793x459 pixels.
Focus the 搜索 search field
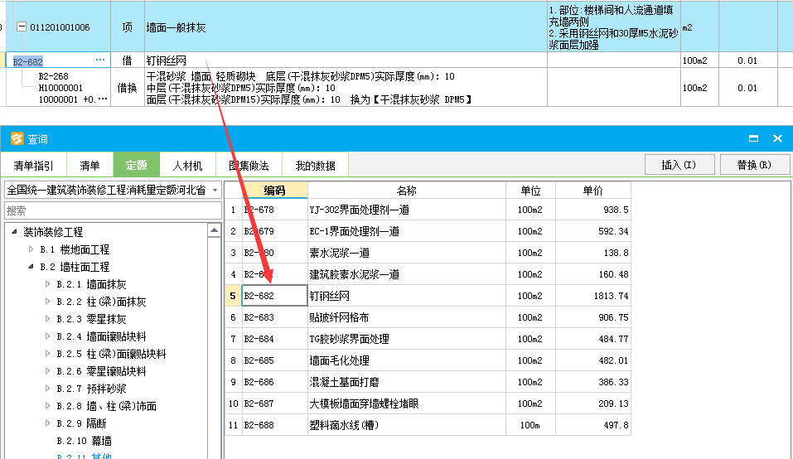click(113, 210)
